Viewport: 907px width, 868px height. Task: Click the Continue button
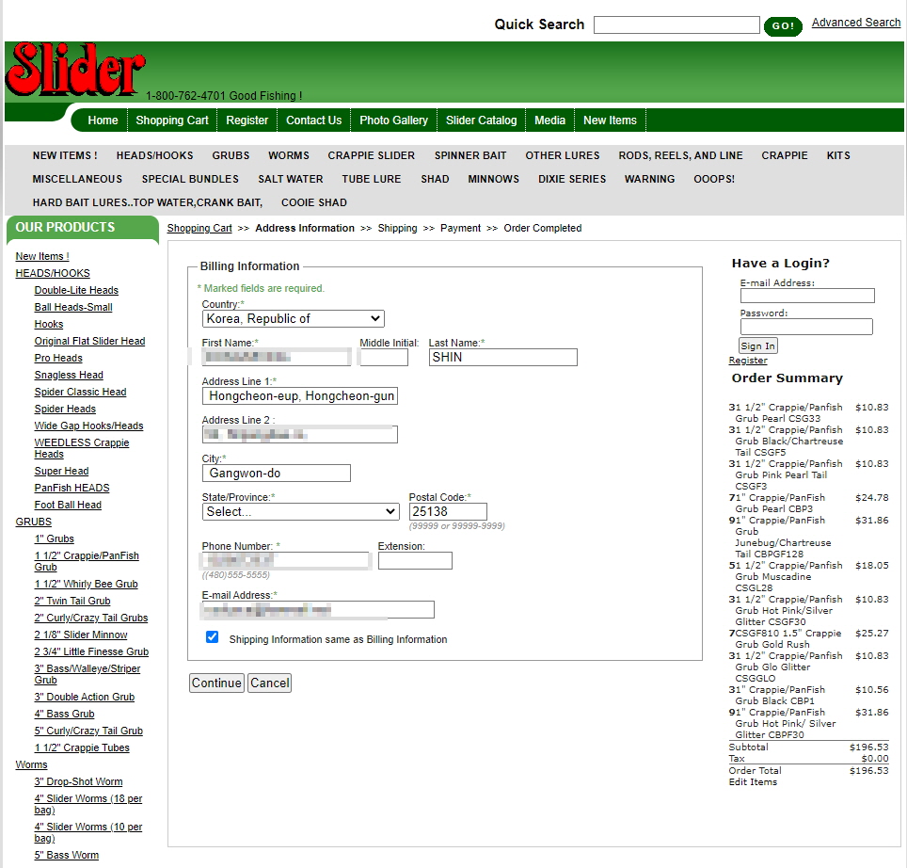(216, 683)
